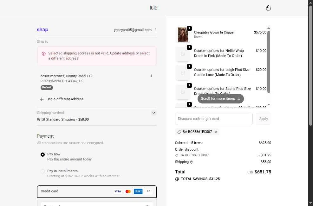Click placeholder image for Leigh Plus Size

183,73
